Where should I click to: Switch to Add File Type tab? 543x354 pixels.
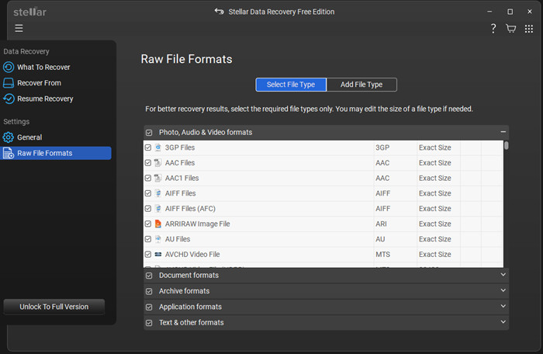361,85
